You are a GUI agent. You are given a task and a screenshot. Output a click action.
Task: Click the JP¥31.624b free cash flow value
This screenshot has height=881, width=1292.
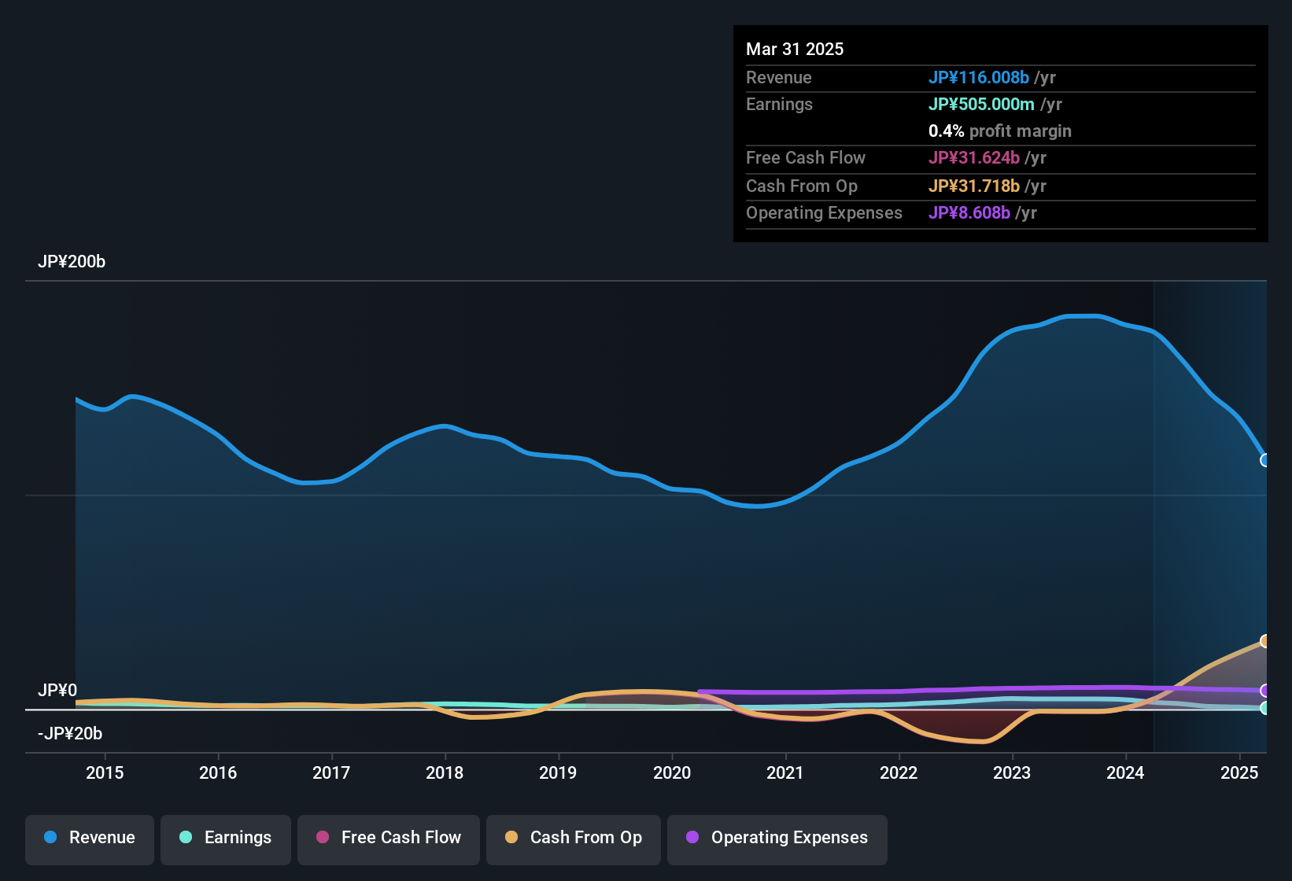click(974, 157)
